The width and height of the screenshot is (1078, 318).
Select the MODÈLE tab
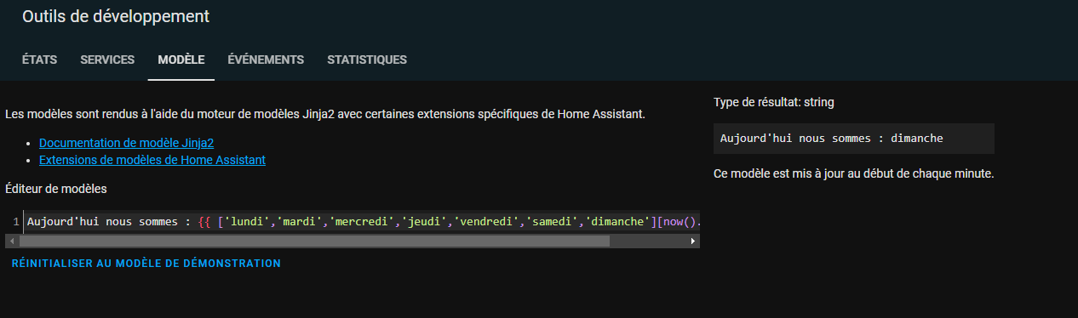coord(181,60)
